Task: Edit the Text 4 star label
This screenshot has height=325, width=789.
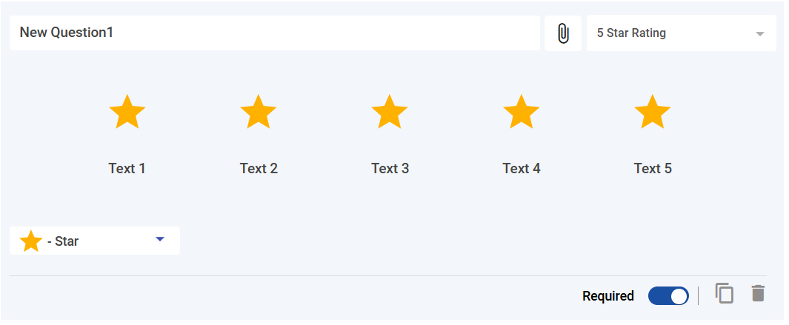Action: (x=521, y=169)
